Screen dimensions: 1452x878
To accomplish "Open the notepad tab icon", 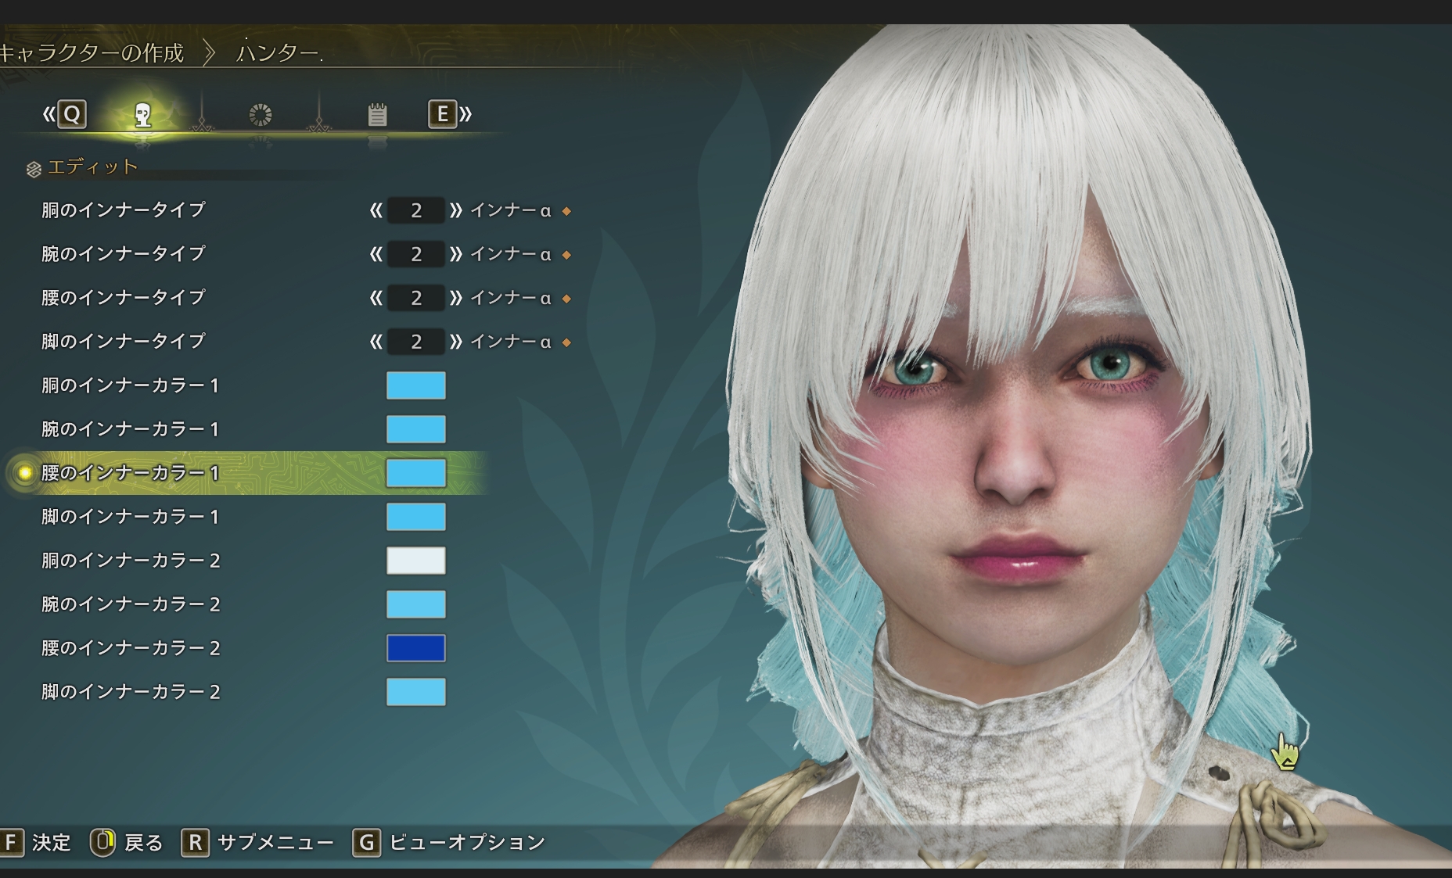I will point(377,115).
